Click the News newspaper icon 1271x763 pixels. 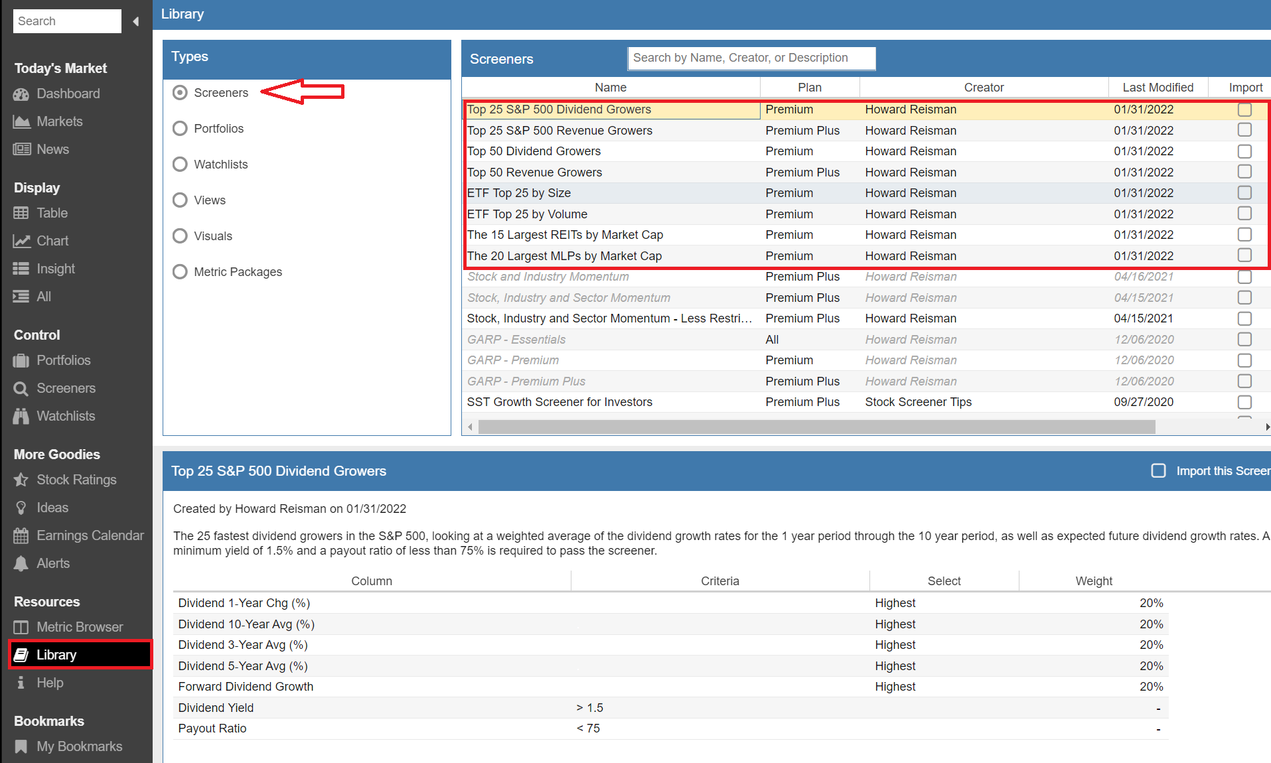pyautogui.click(x=21, y=150)
